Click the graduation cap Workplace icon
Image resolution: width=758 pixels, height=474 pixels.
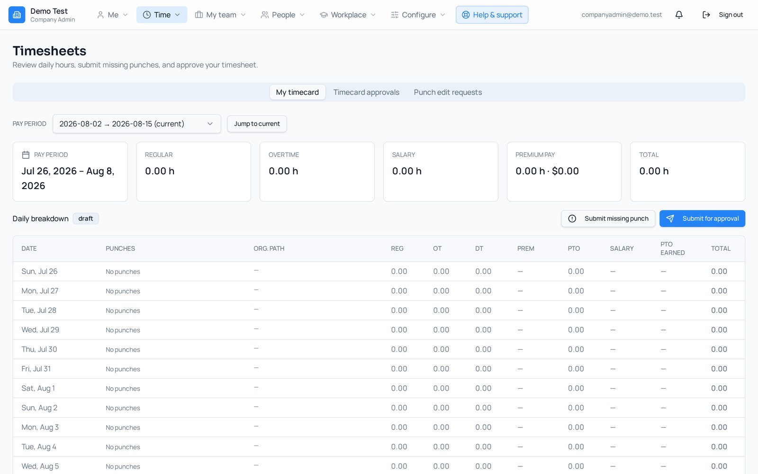[x=324, y=15]
